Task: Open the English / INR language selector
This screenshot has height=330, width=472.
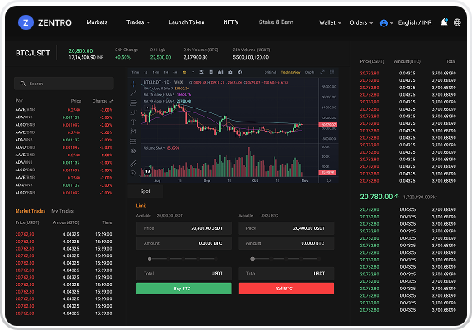Action: (415, 22)
